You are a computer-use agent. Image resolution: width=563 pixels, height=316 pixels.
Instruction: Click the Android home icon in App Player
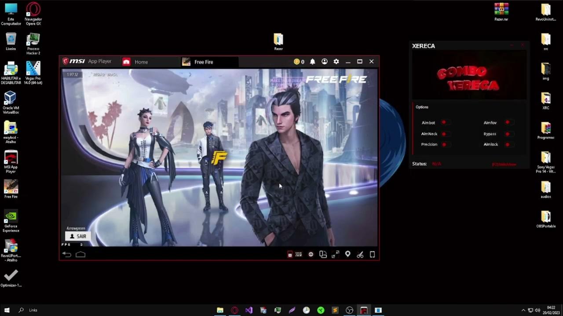(x=80, y=254)
